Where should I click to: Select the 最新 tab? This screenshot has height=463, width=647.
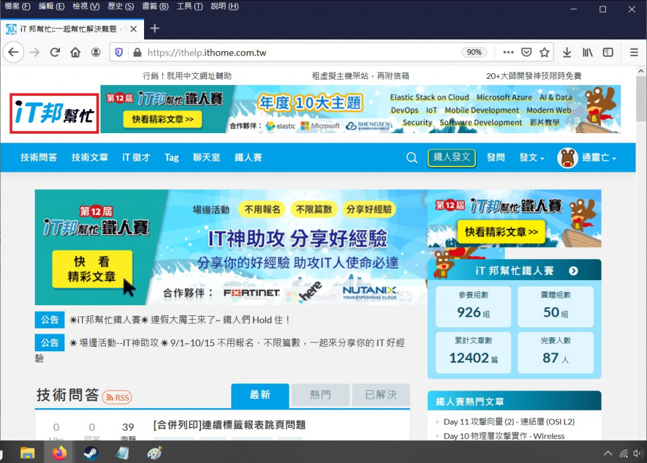260,395
